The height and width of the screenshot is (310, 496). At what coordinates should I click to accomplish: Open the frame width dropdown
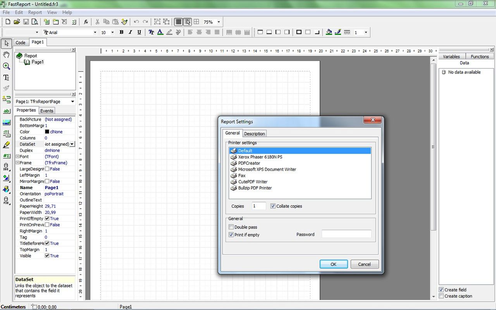coord(365,32)
